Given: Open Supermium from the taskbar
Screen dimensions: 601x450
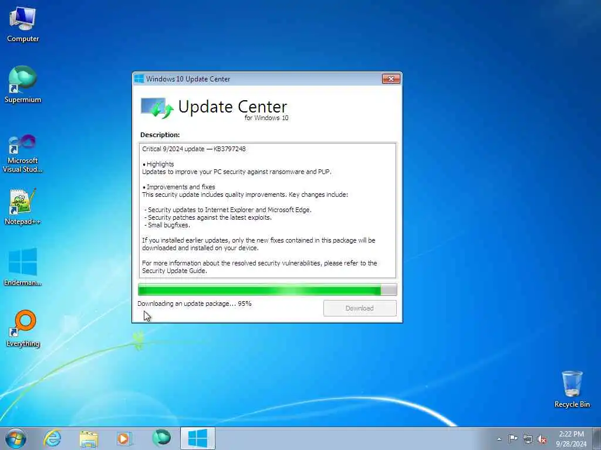Looking at the screenshot, I should pos(161,438).
